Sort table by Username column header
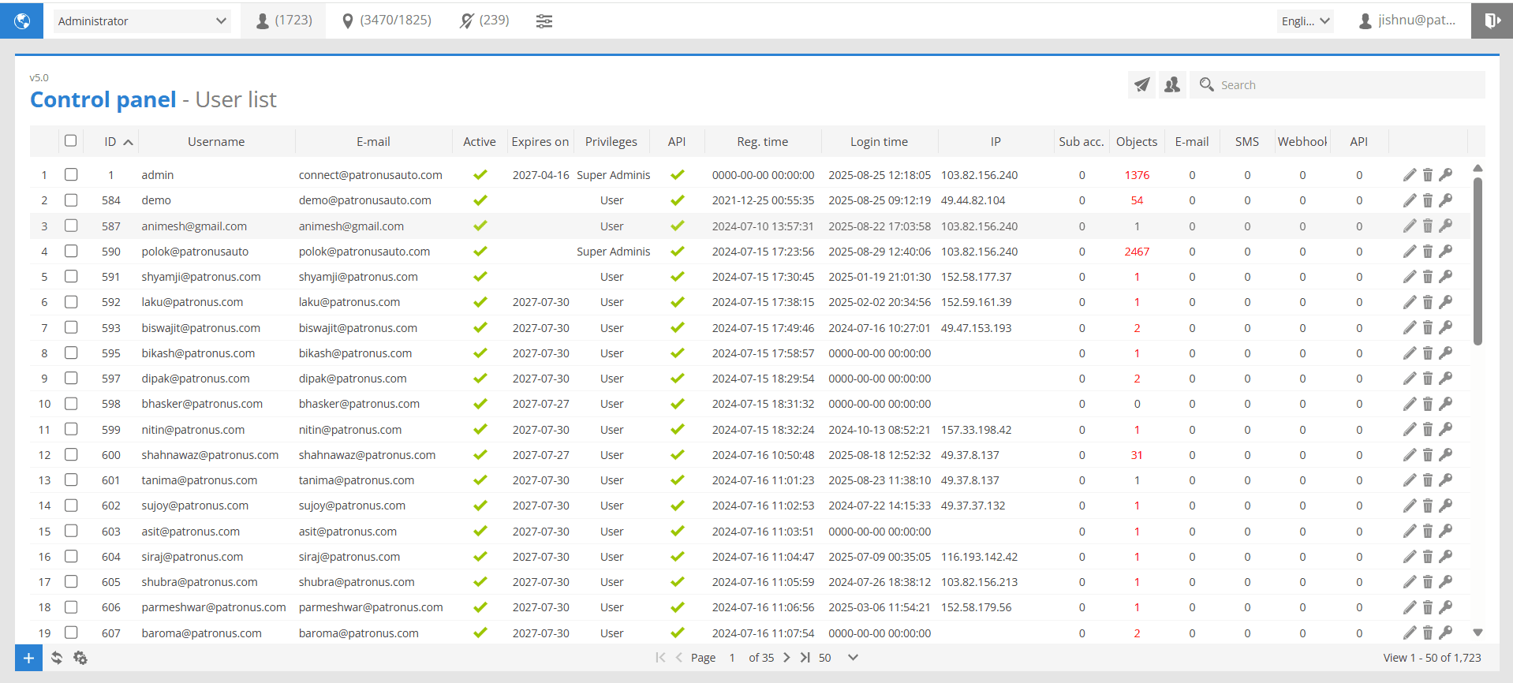1513x683 pixels. click(x=216, y=142)
